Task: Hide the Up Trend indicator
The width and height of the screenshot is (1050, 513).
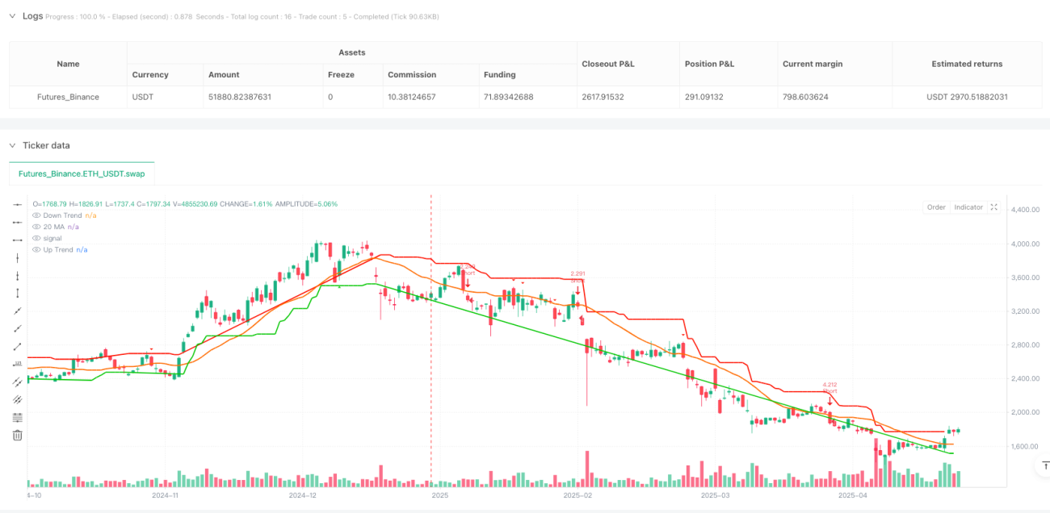Action: click(36, 249)
